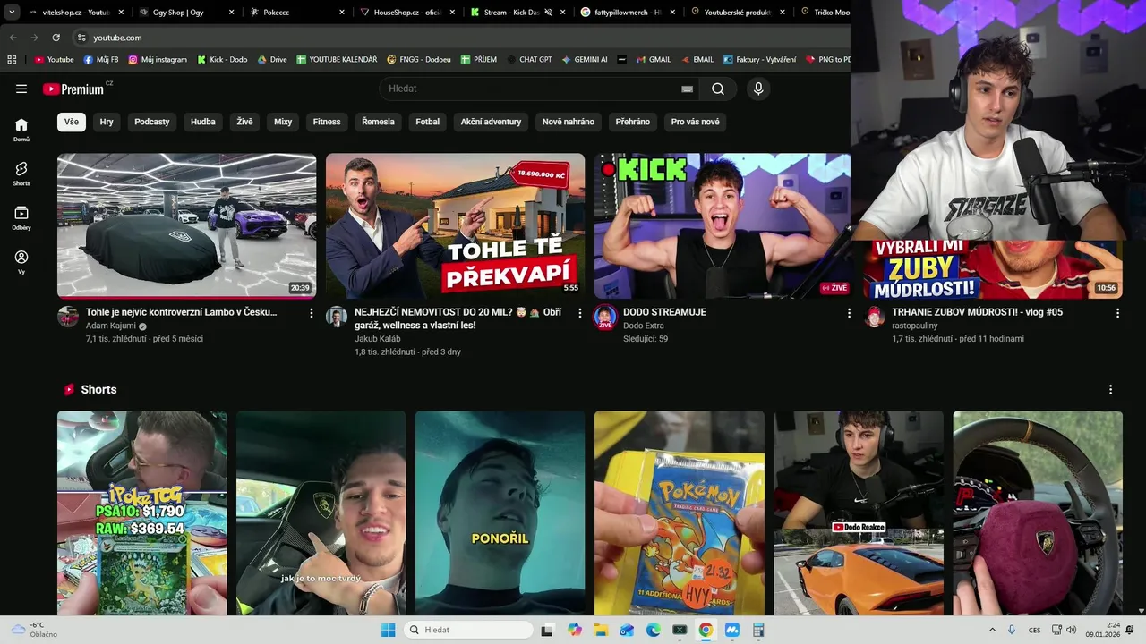Click the search magnifier button
The height and width of the screenshot is (644, 1146).
(718, 89)
